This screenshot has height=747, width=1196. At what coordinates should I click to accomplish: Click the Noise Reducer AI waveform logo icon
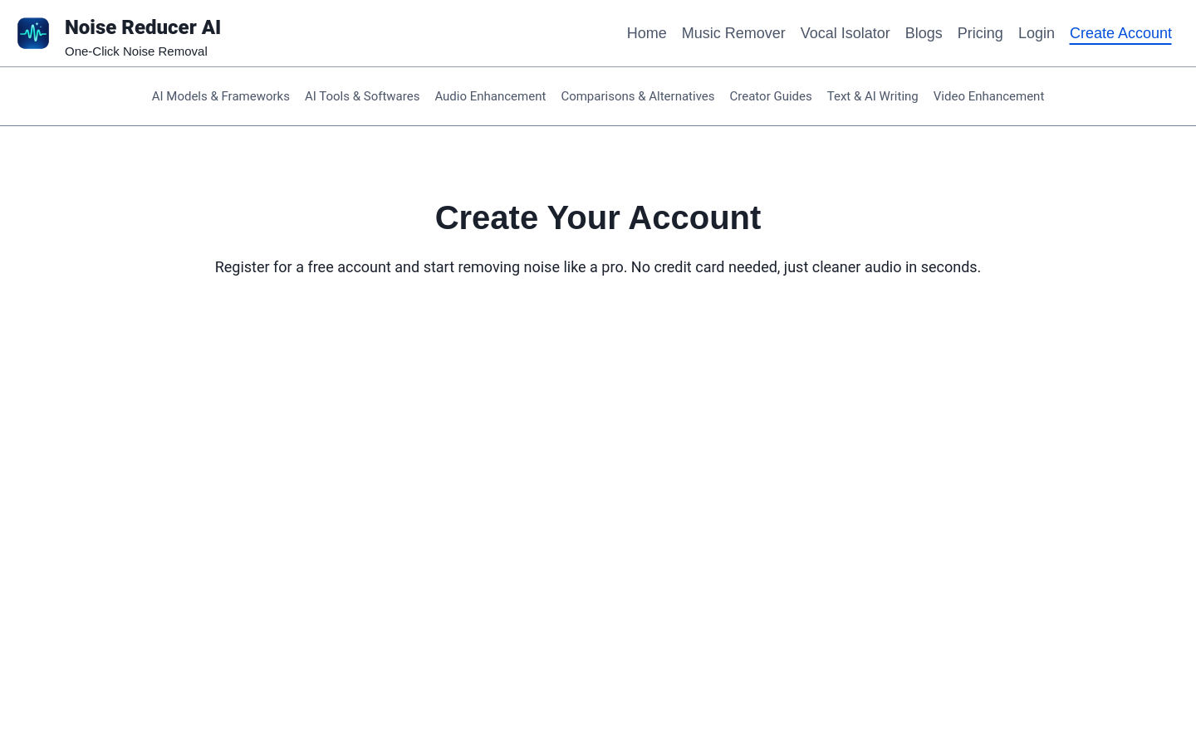click(33, 33)
